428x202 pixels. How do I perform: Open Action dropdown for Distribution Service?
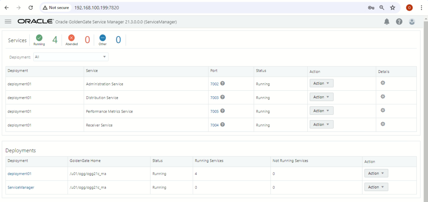[x=322, y=97]
